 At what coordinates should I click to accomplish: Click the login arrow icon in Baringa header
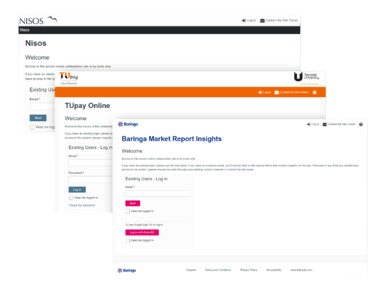309,125
